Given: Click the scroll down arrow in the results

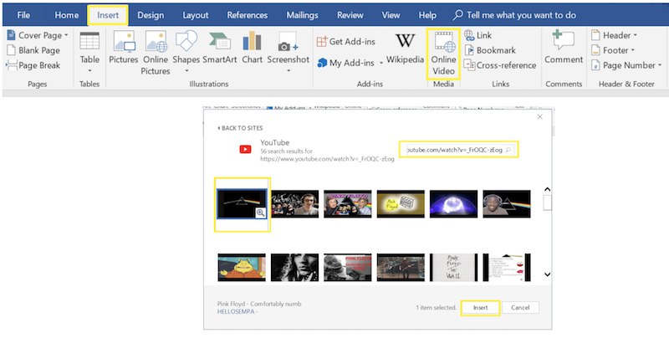Looking at the screenshot, I should (x=548, y=274).
